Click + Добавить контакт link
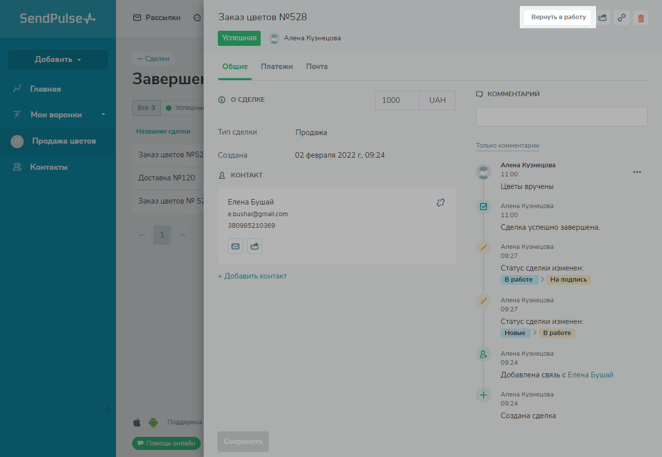Viewport: 662px width, 457px height. point(252,276)
